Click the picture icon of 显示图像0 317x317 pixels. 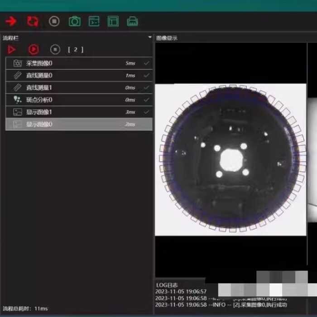click(18, 124)
